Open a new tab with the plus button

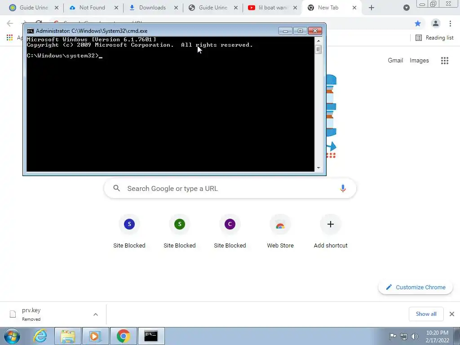pos(372,8)
